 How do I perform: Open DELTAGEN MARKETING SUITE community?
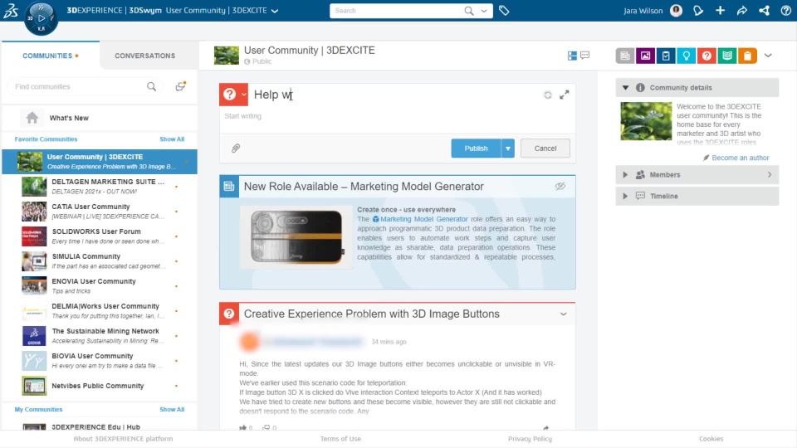100,187
